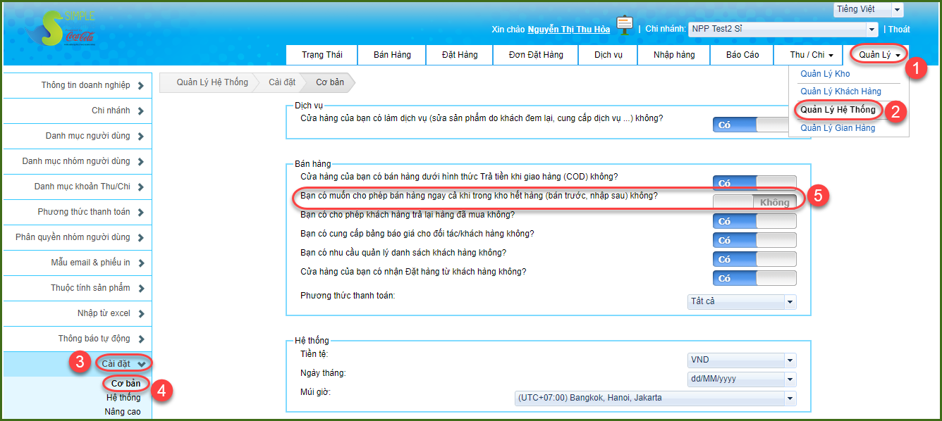Enable selling when out of stock switch
Image resolution: width=942 pixels, height=421 pixels.
(x=754, y=202)
